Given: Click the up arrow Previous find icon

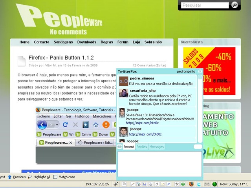Looking at the screenshot, I should point(9,177).
